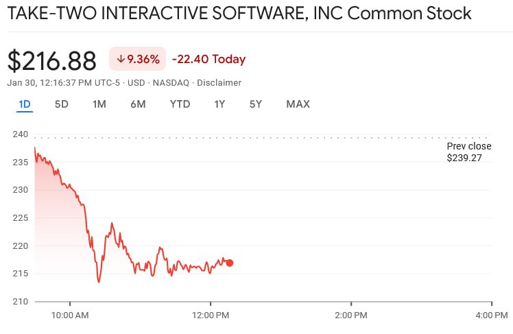The image size is (513, 334).
Task: Open the 1M time range tab
Action: point(99,104)
